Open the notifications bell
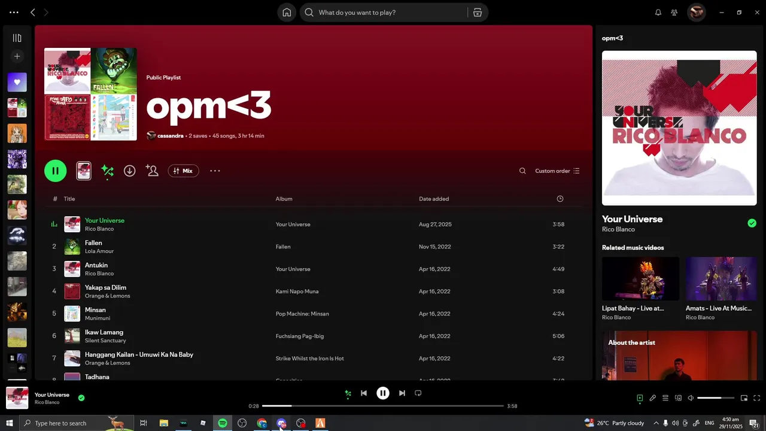This screenshot has width=766, height=431. pos(658,13)
